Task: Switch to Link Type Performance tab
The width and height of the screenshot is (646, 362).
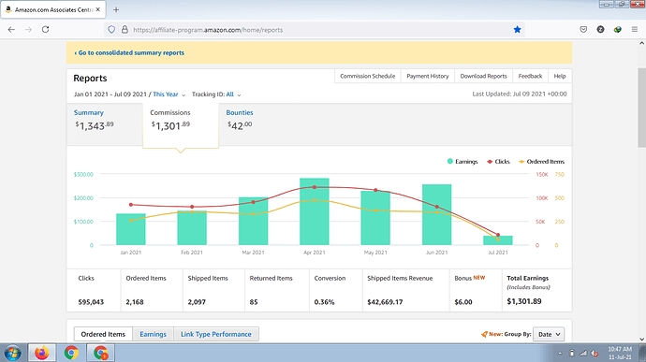Action: click(216, 334)
